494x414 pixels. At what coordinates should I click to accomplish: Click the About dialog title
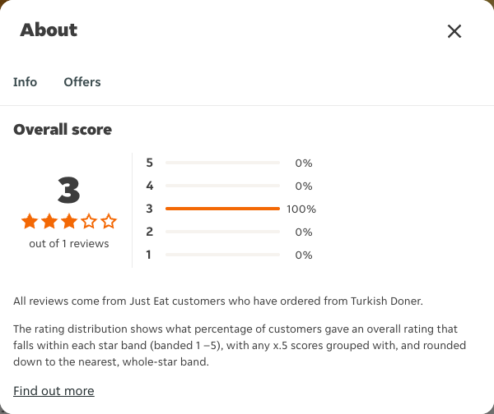tap(49, 30)
